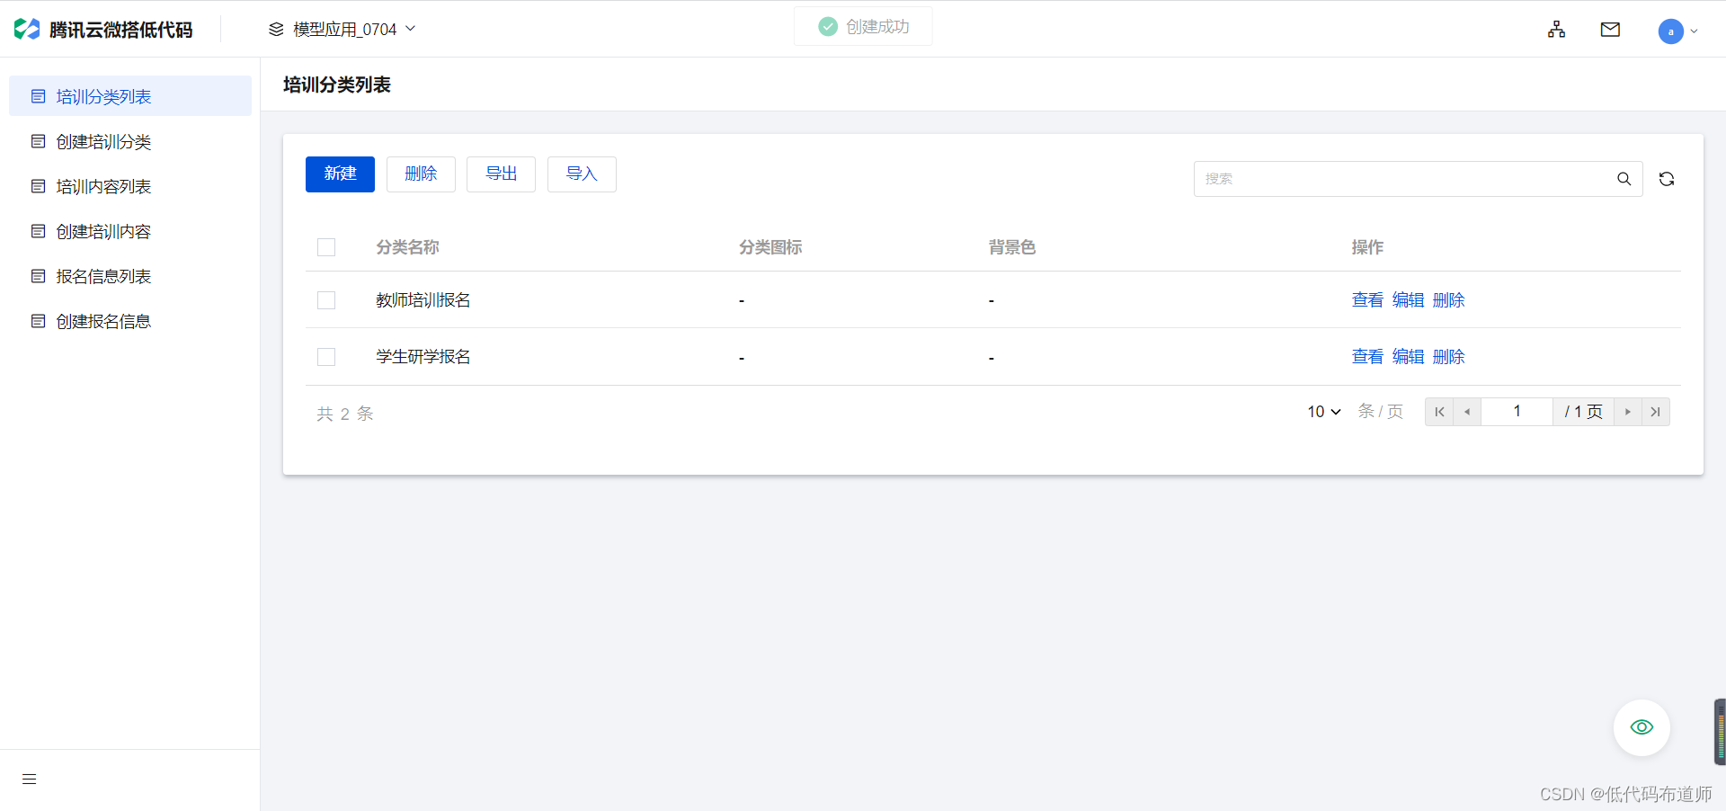Viewport: 1726px width, 811px height.
Task: Check the 学生研学报名 row checkbox
Action: [326, 357]
